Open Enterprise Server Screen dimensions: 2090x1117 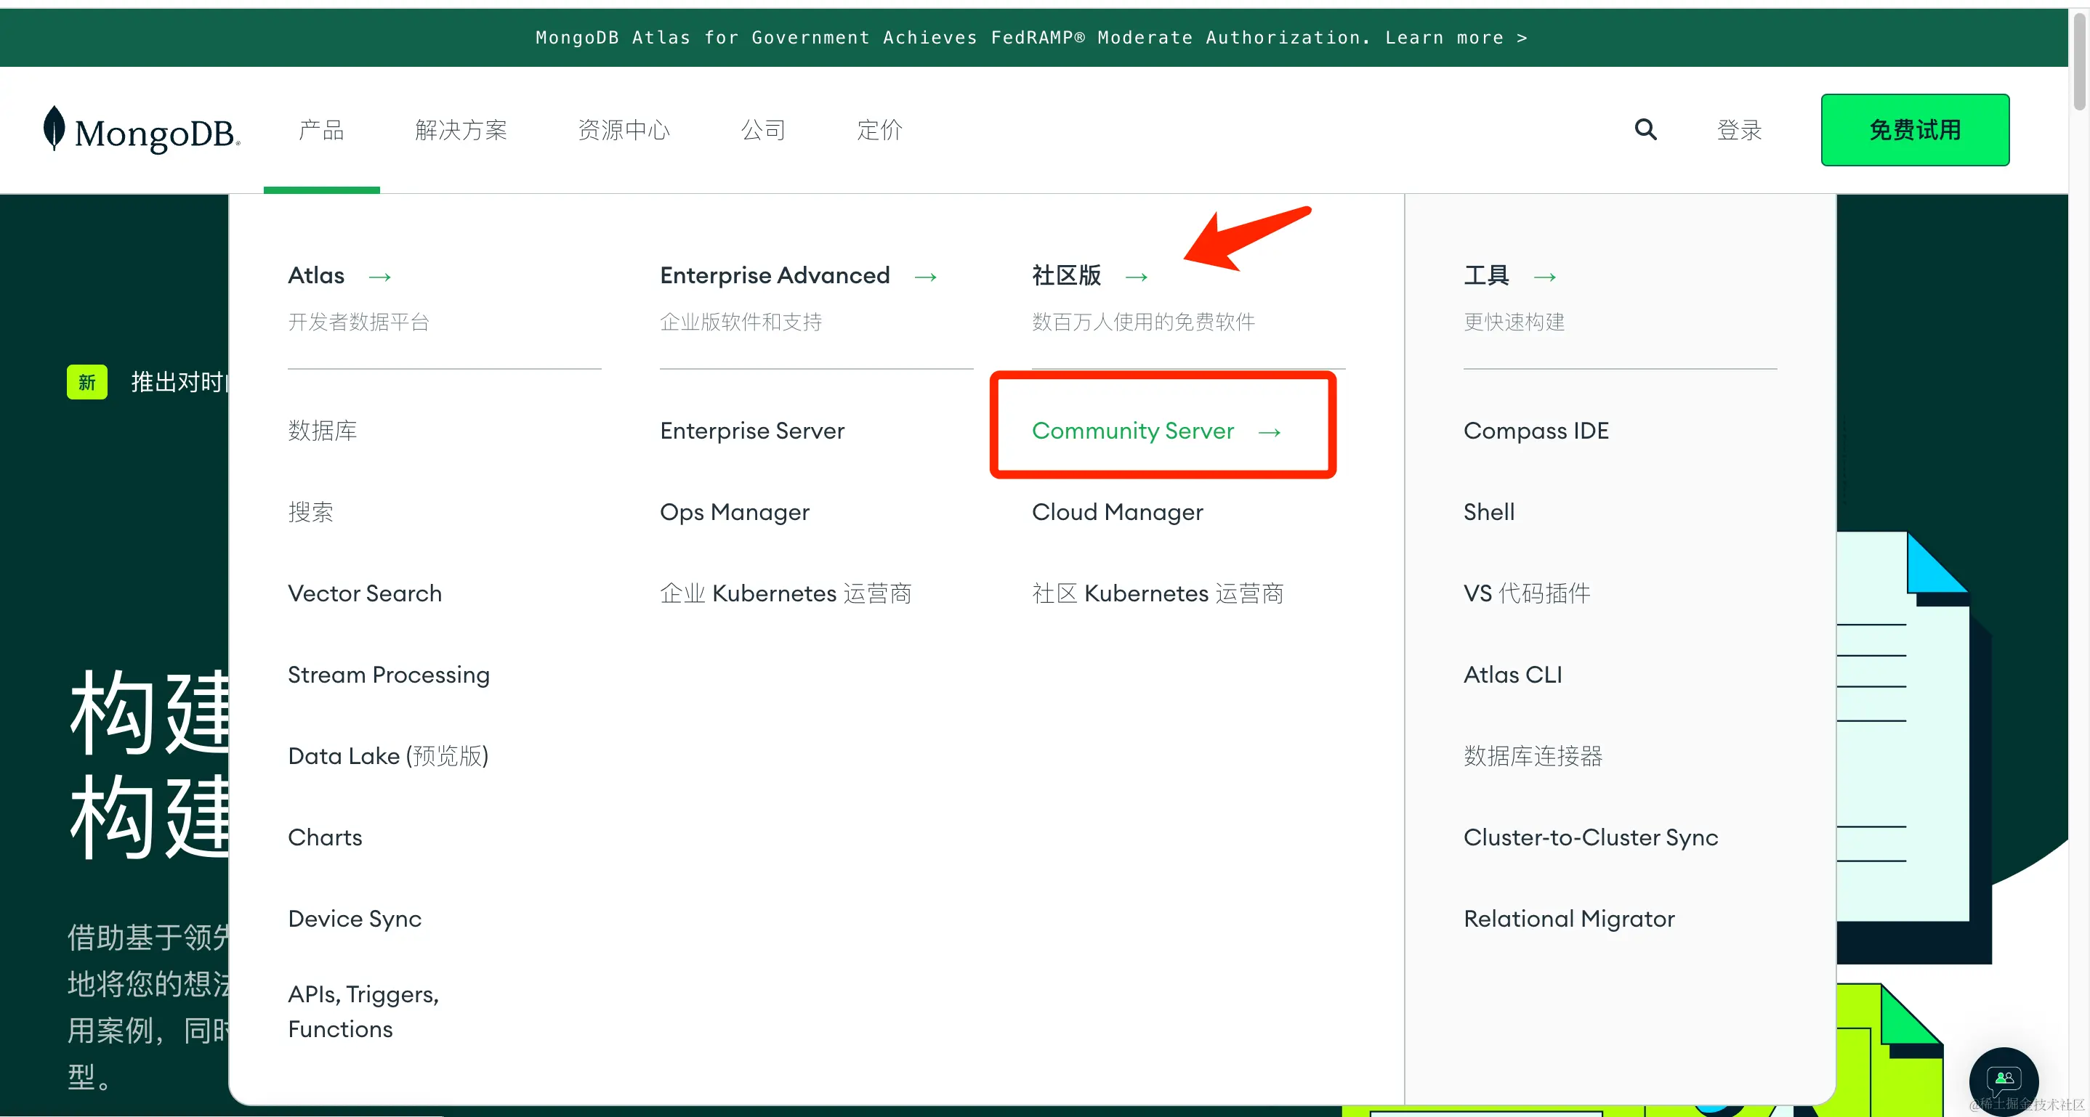[751, 431]
